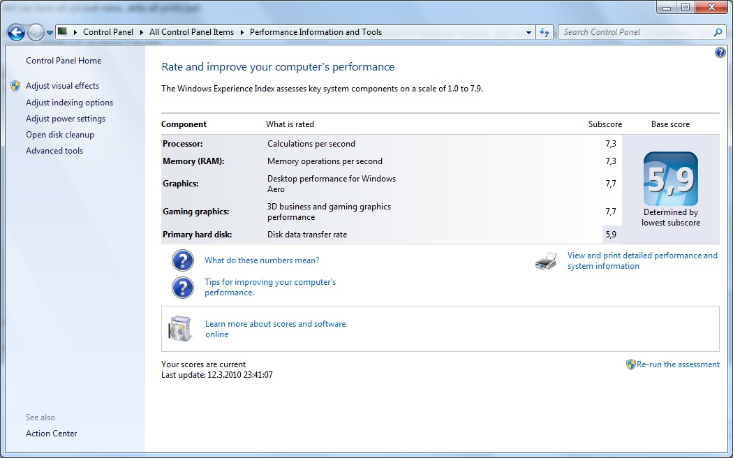Expand chevron after 'All Control Panel Items'

coord(242,32)
